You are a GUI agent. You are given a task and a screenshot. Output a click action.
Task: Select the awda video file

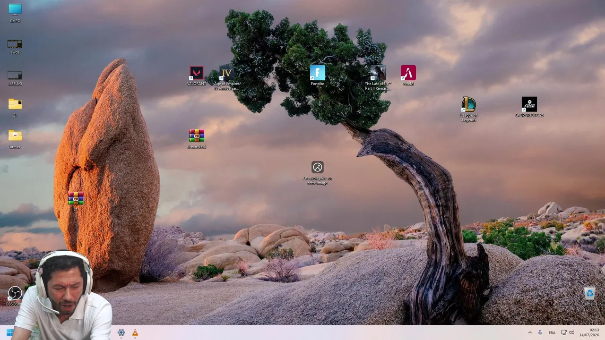click(x=15, y=45)
